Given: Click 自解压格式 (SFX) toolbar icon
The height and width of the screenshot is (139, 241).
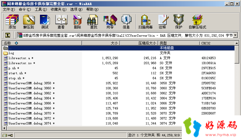Looking at the screenshot, I should click(197, 22).
